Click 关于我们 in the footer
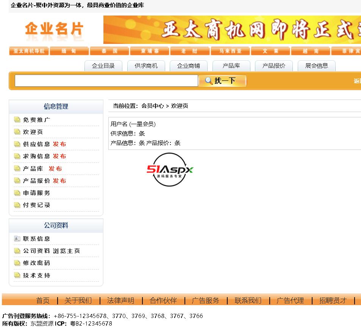 pyautogui.click(x=78, y=301)
